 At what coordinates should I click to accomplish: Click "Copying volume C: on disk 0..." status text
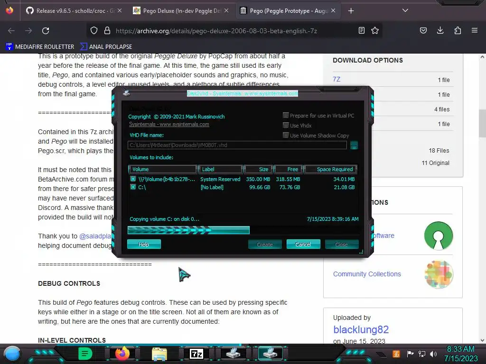pyautogui.click(x=164, y=219)
